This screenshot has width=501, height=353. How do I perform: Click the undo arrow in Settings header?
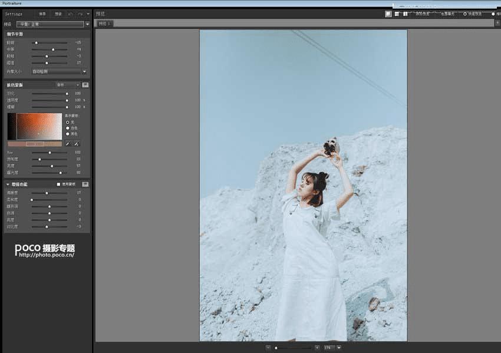(70, 14)
